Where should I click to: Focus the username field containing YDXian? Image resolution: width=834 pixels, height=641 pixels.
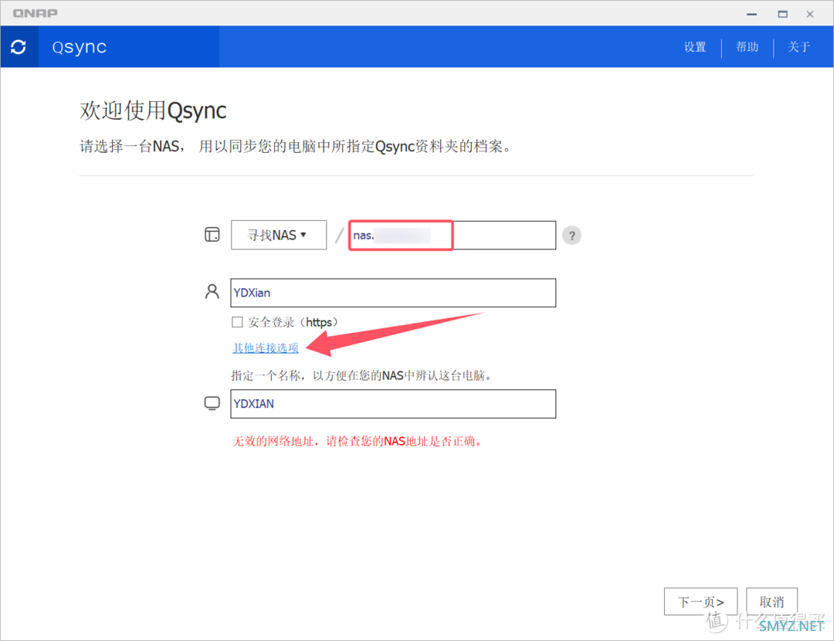click(393, 293)
